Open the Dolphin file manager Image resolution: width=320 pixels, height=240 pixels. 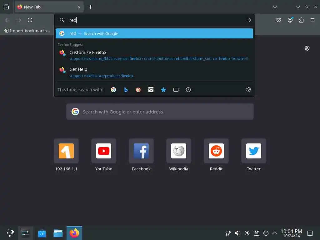[x=58, y=233]
